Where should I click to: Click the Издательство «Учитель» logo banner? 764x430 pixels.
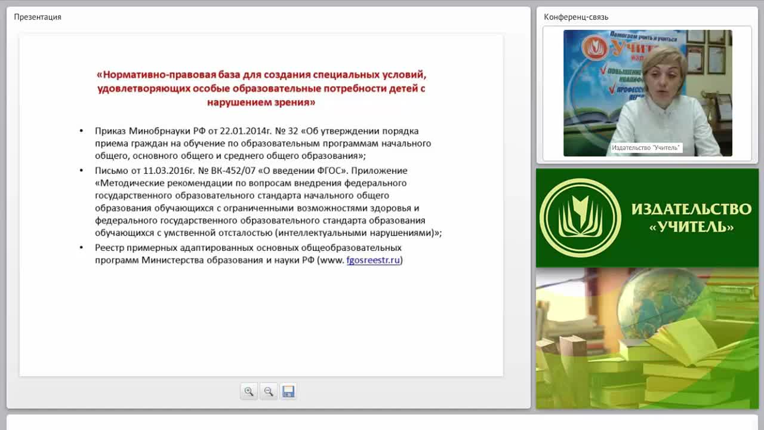click(647, 218)
